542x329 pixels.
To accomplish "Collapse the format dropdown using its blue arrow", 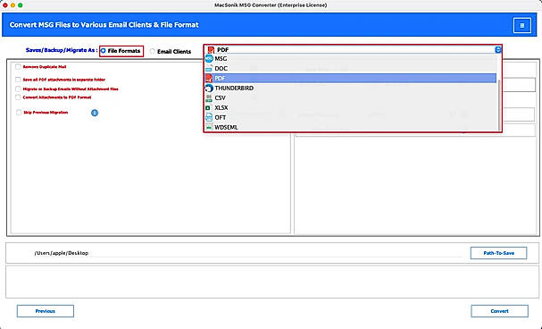I will pyautogui.click(x=497, y=50).
